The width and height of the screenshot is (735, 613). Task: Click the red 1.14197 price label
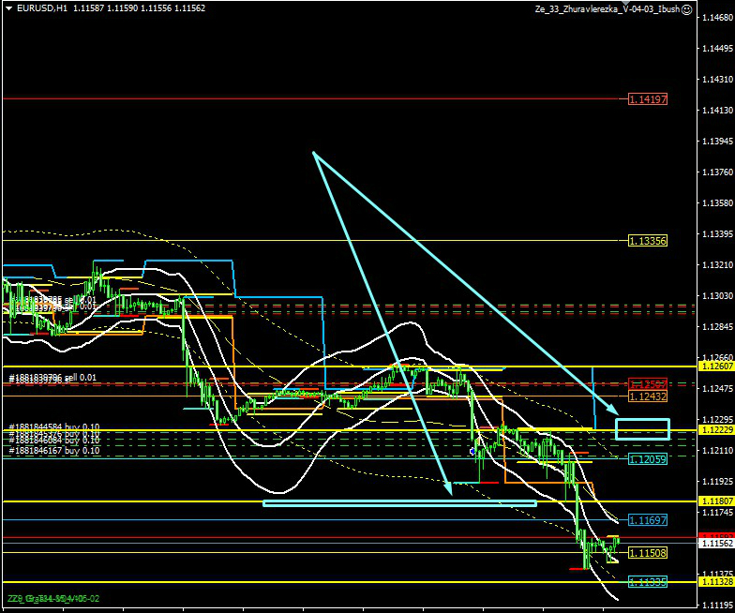(x=647, y=98)
